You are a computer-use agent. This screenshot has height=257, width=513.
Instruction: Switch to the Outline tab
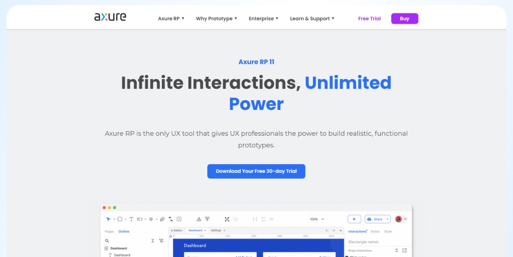tap(124, 232)
